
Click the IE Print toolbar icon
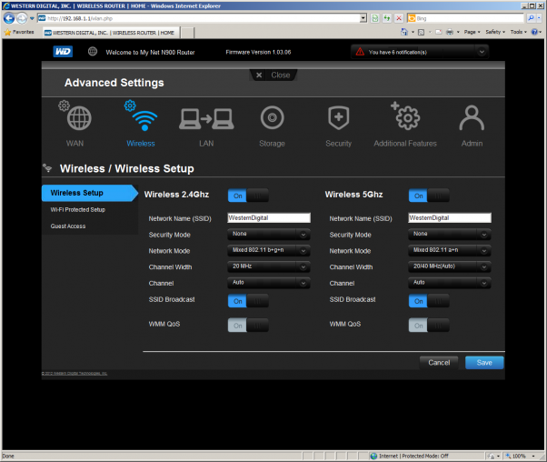click(450, 32)
